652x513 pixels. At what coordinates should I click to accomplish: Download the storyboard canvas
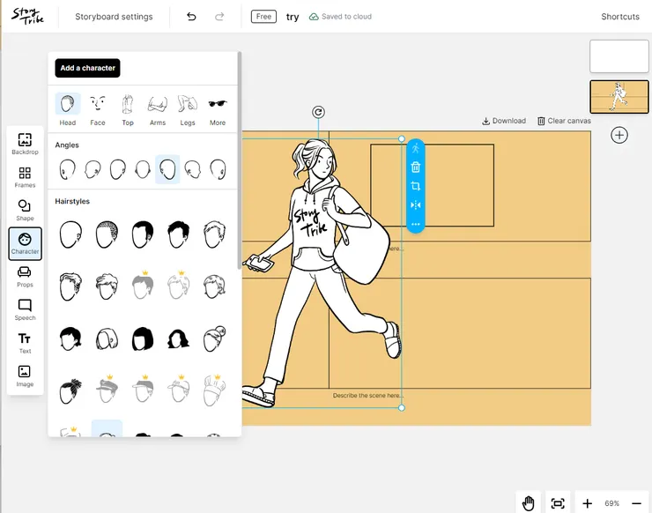(x=504, y=121)
